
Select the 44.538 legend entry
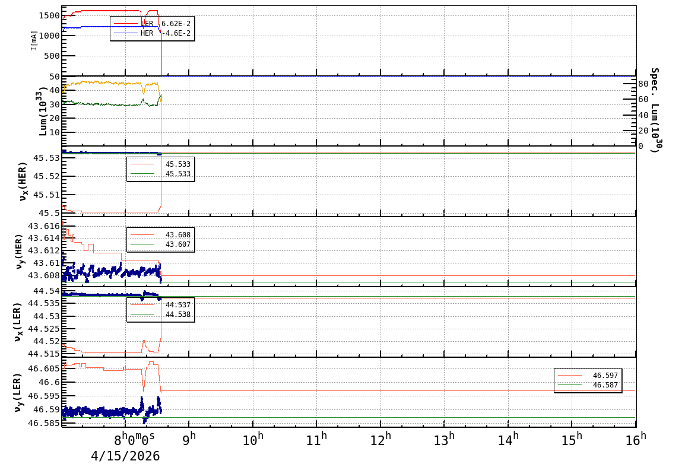178,314
